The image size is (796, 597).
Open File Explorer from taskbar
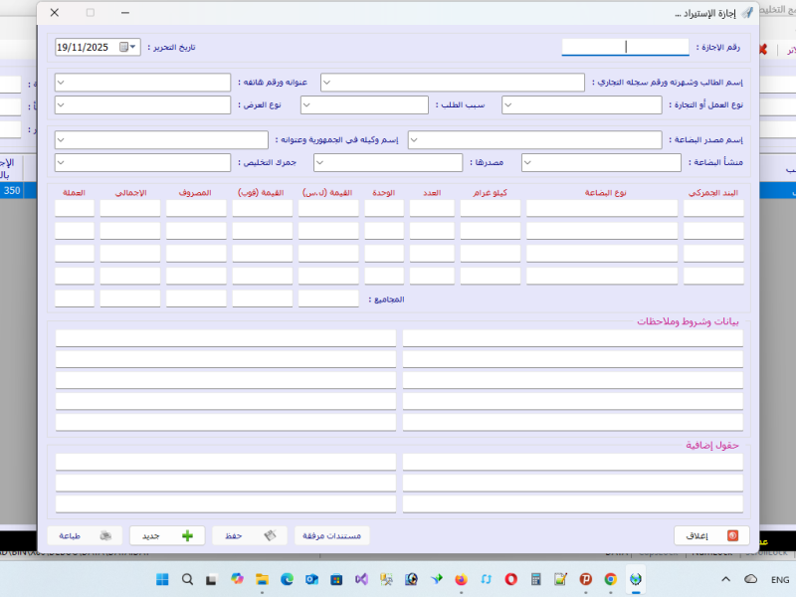click(262, 579)
